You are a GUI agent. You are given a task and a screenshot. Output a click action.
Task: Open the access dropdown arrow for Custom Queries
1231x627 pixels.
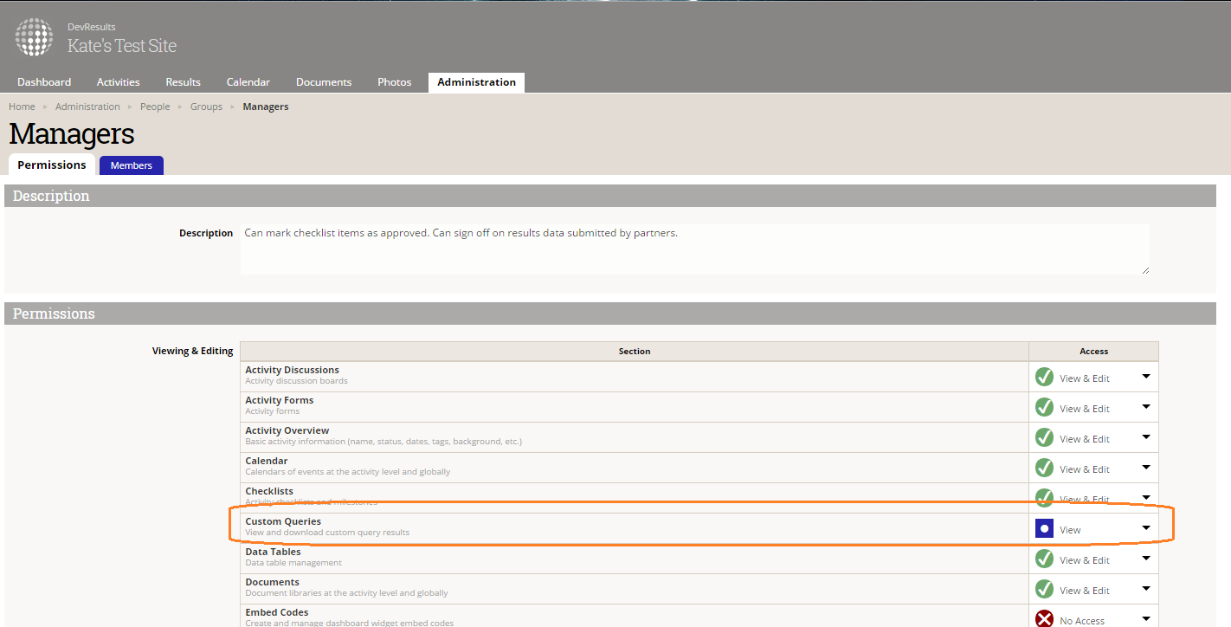1146,528
